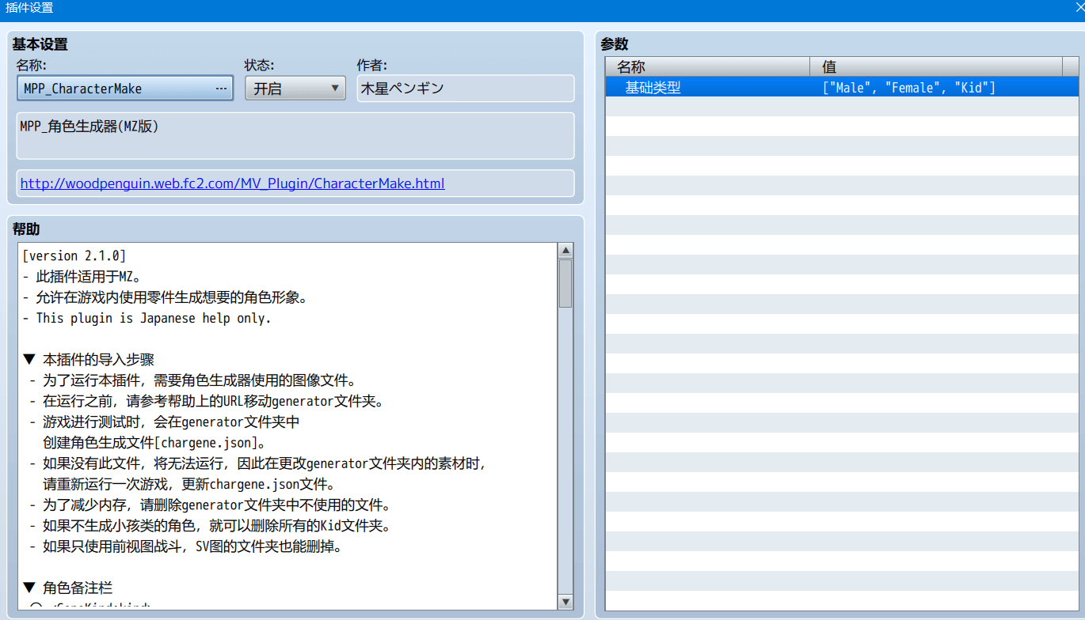Image resolution: width=1085 pixels, height=620 pixels.
Task: Select the 基础类型 parameter row
Action: click(841, 88)
